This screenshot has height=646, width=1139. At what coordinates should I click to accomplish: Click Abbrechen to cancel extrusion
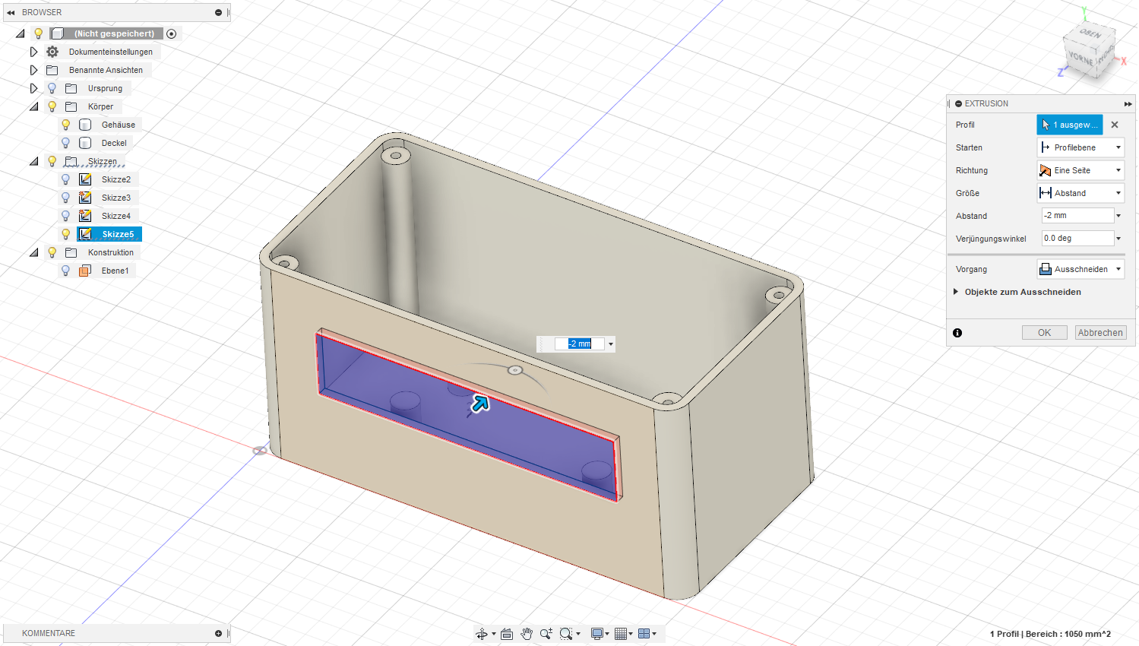(x=1100, y=333)
